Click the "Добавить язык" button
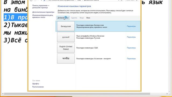The image size is (172, 97). [63, 18]
